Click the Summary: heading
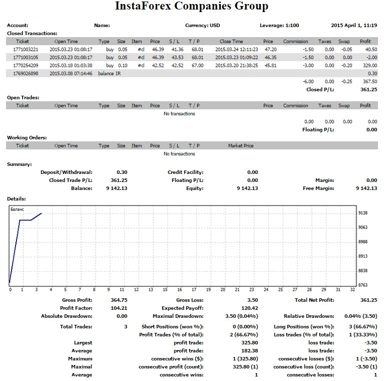The image size is (384, 381). click(x=20, y=164)
